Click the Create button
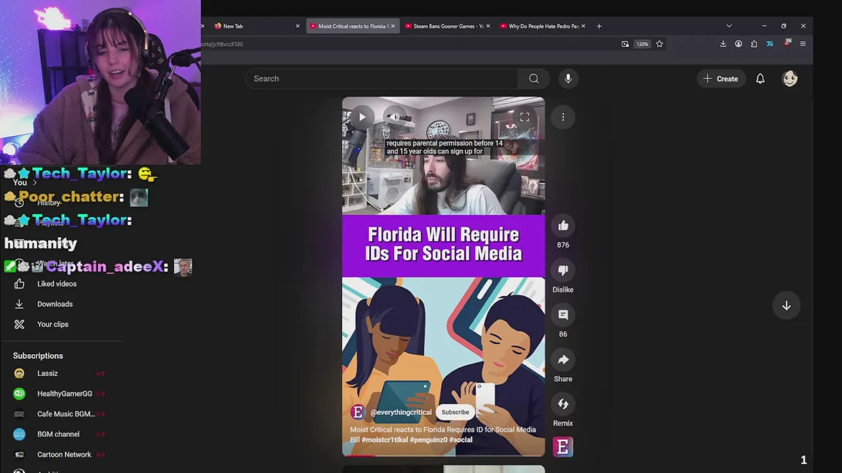This screenshot has height=473, width=842. coord(721,79)
